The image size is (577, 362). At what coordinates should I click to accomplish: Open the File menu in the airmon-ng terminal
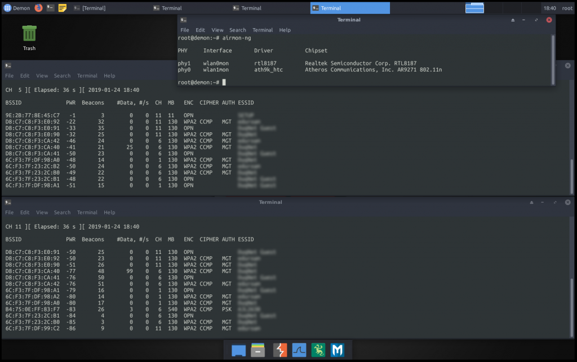coord(184,30)
